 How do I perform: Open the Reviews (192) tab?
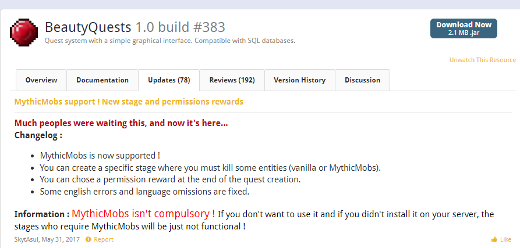pyautogui.click(x=232, y=80)
